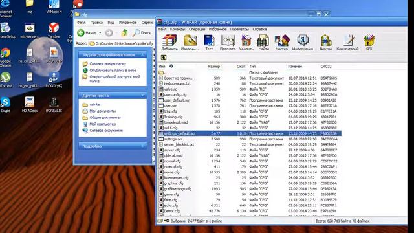
Task: Open the Skype desktop shortcut
Action: click(x=5, y=105)
